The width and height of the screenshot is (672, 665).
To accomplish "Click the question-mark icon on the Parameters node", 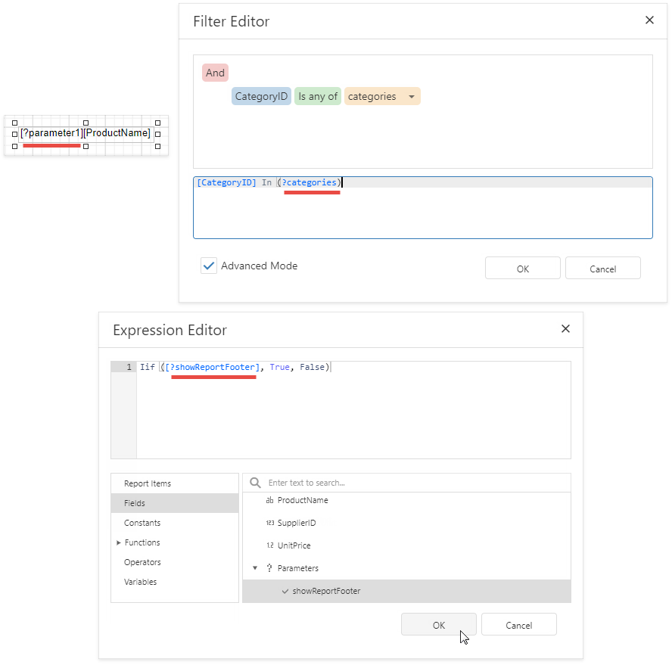I will point(269,567).
